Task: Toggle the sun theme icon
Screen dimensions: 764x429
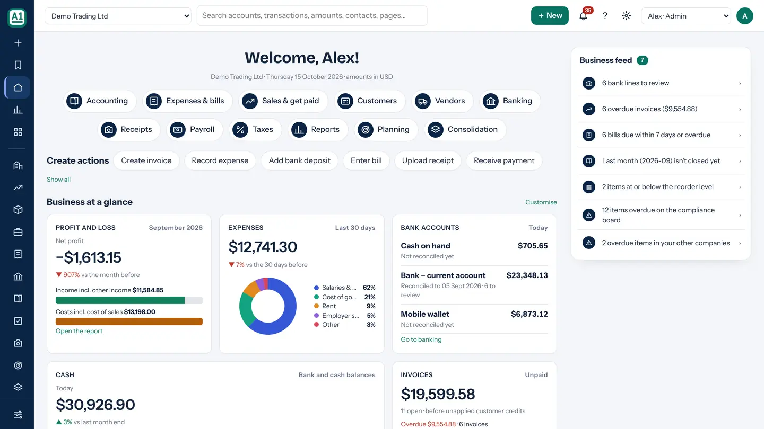Action: 626,16
